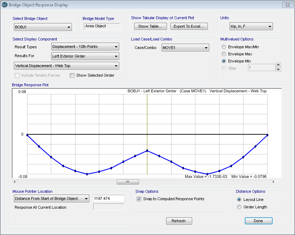Close the Bridge Object Response Display window
Screen dimensions: 295x235
(287, 5)
